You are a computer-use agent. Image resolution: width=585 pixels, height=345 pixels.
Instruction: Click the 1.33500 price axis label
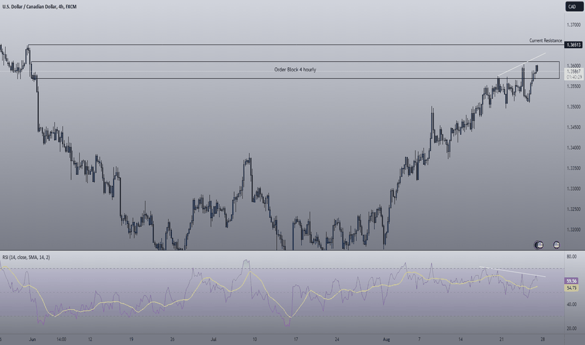click(x=574, y=168)
